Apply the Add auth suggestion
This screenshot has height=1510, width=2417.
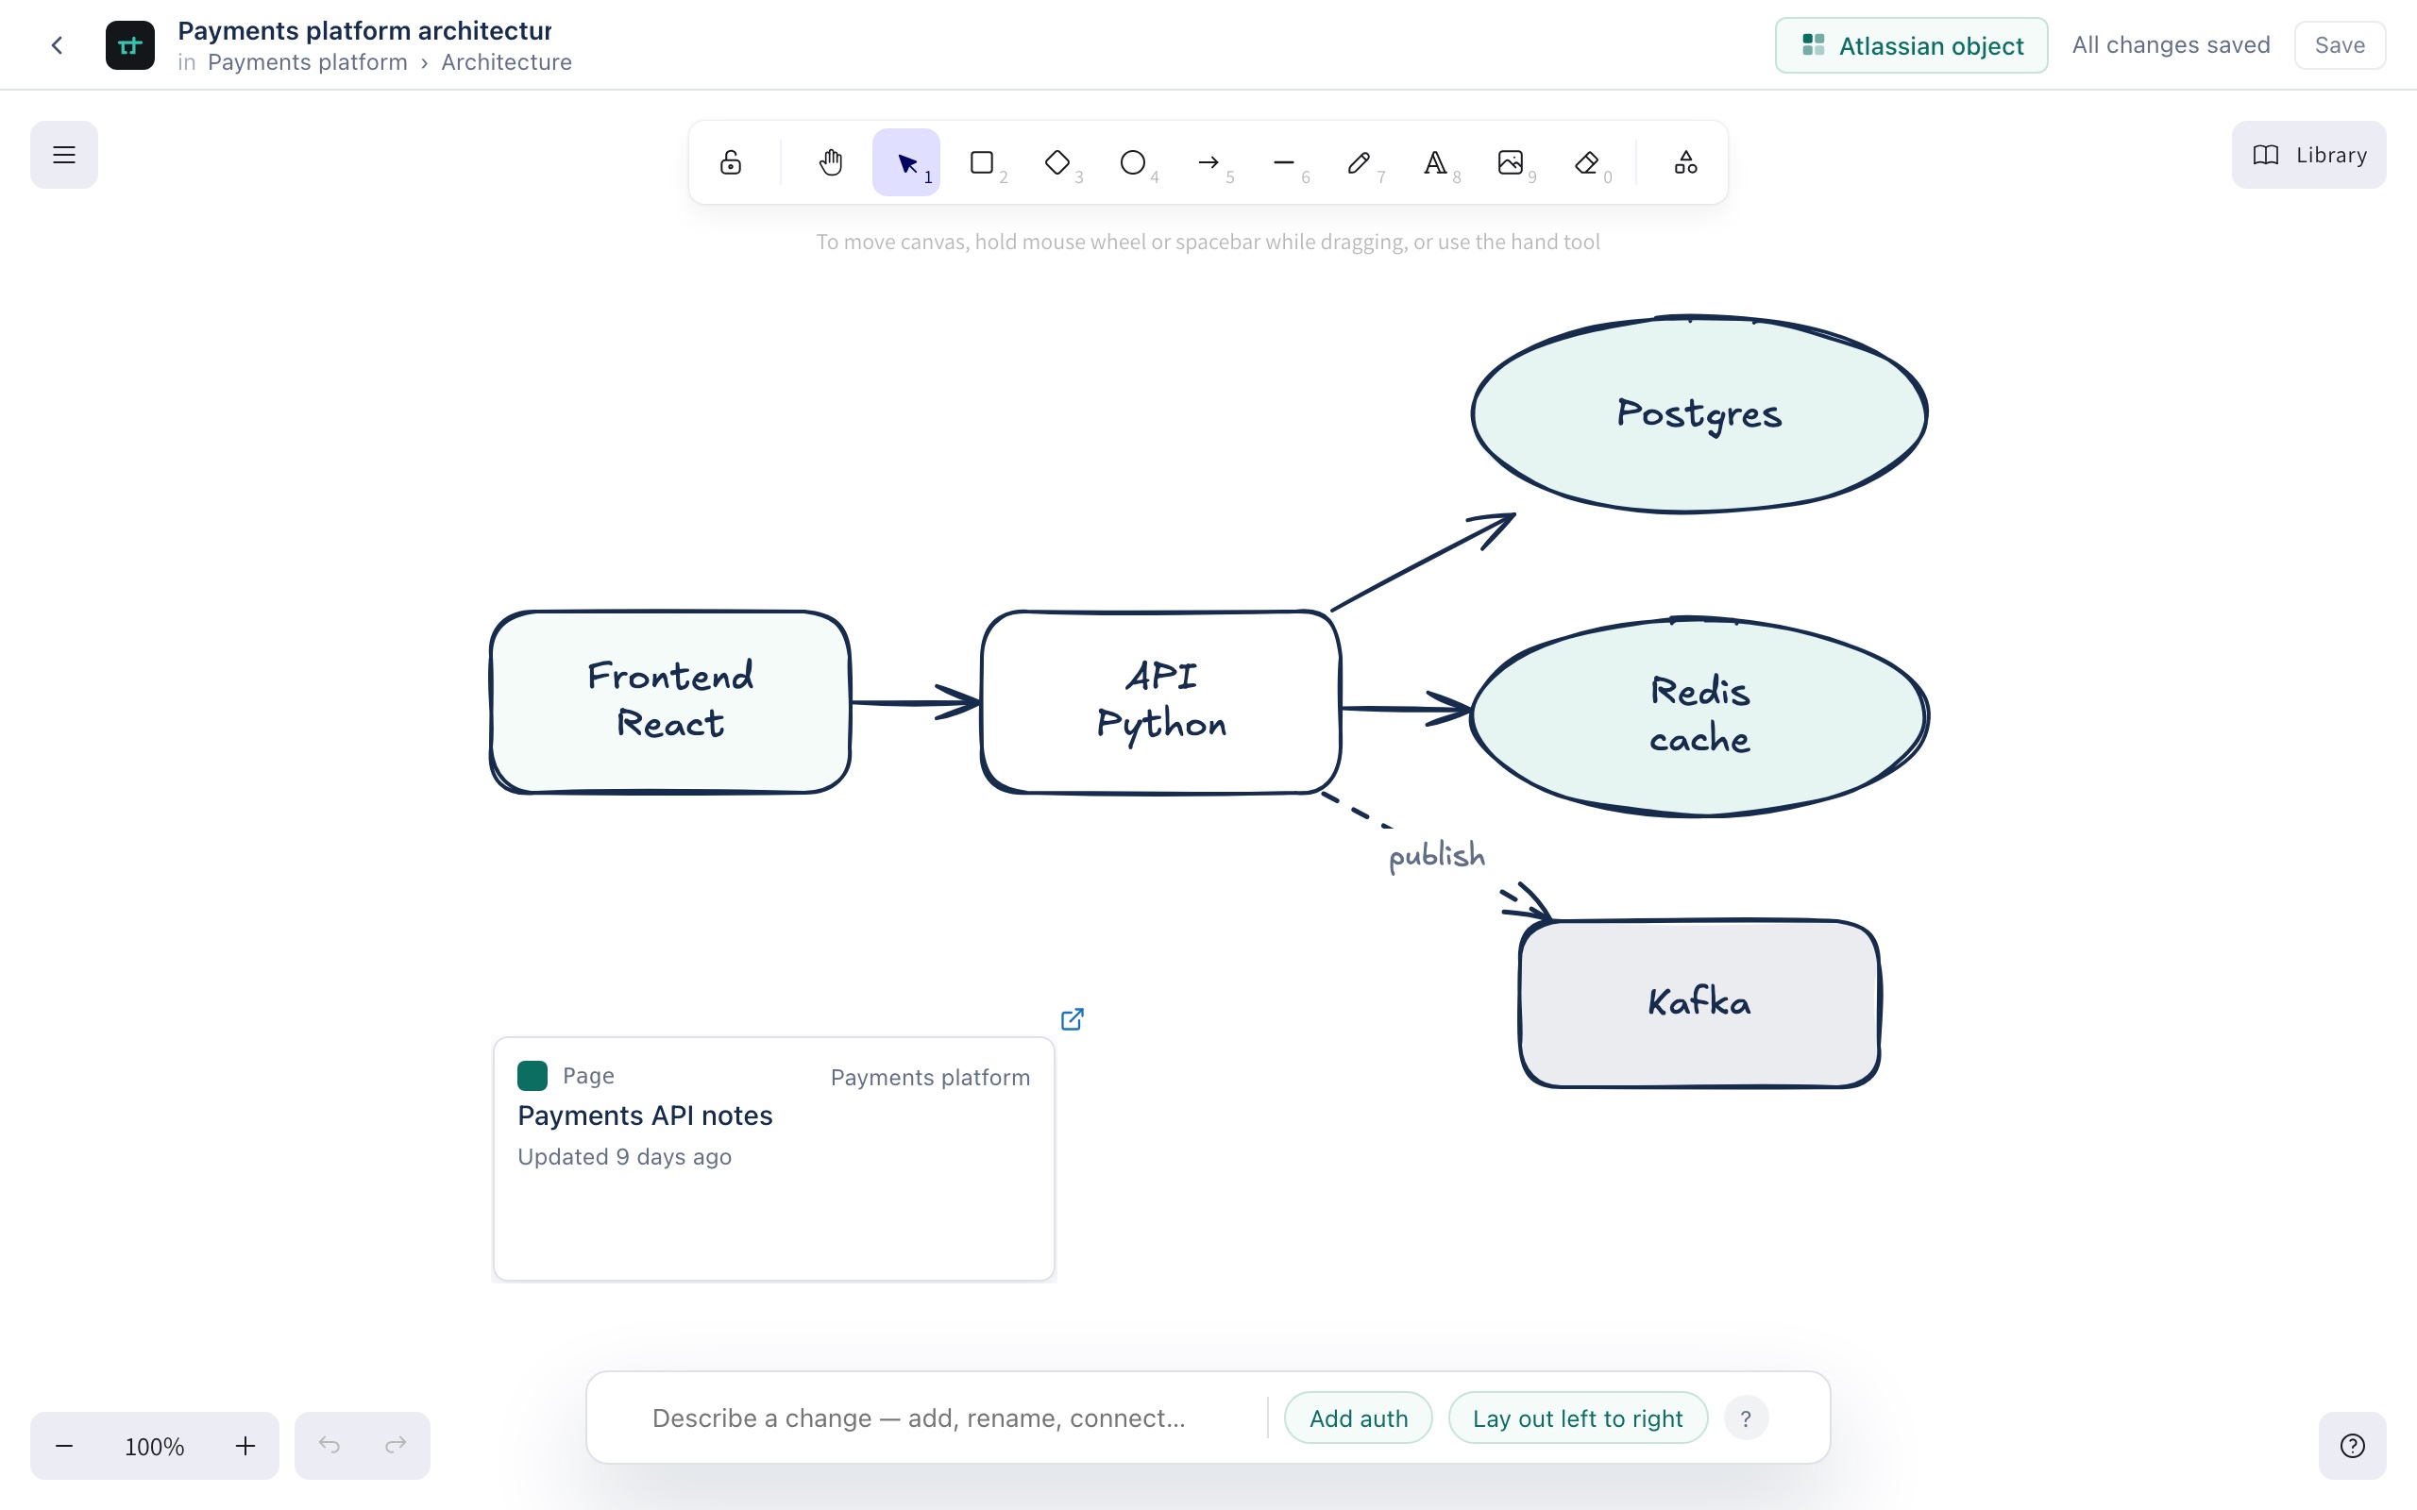coord(1359,1418)
